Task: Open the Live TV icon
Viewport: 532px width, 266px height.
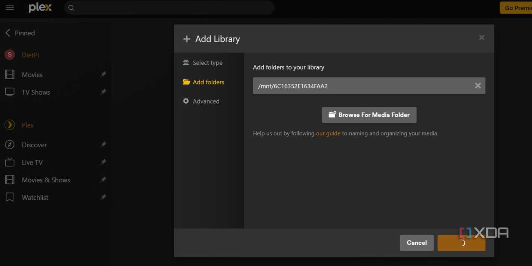Action: [x=10, y=162]
